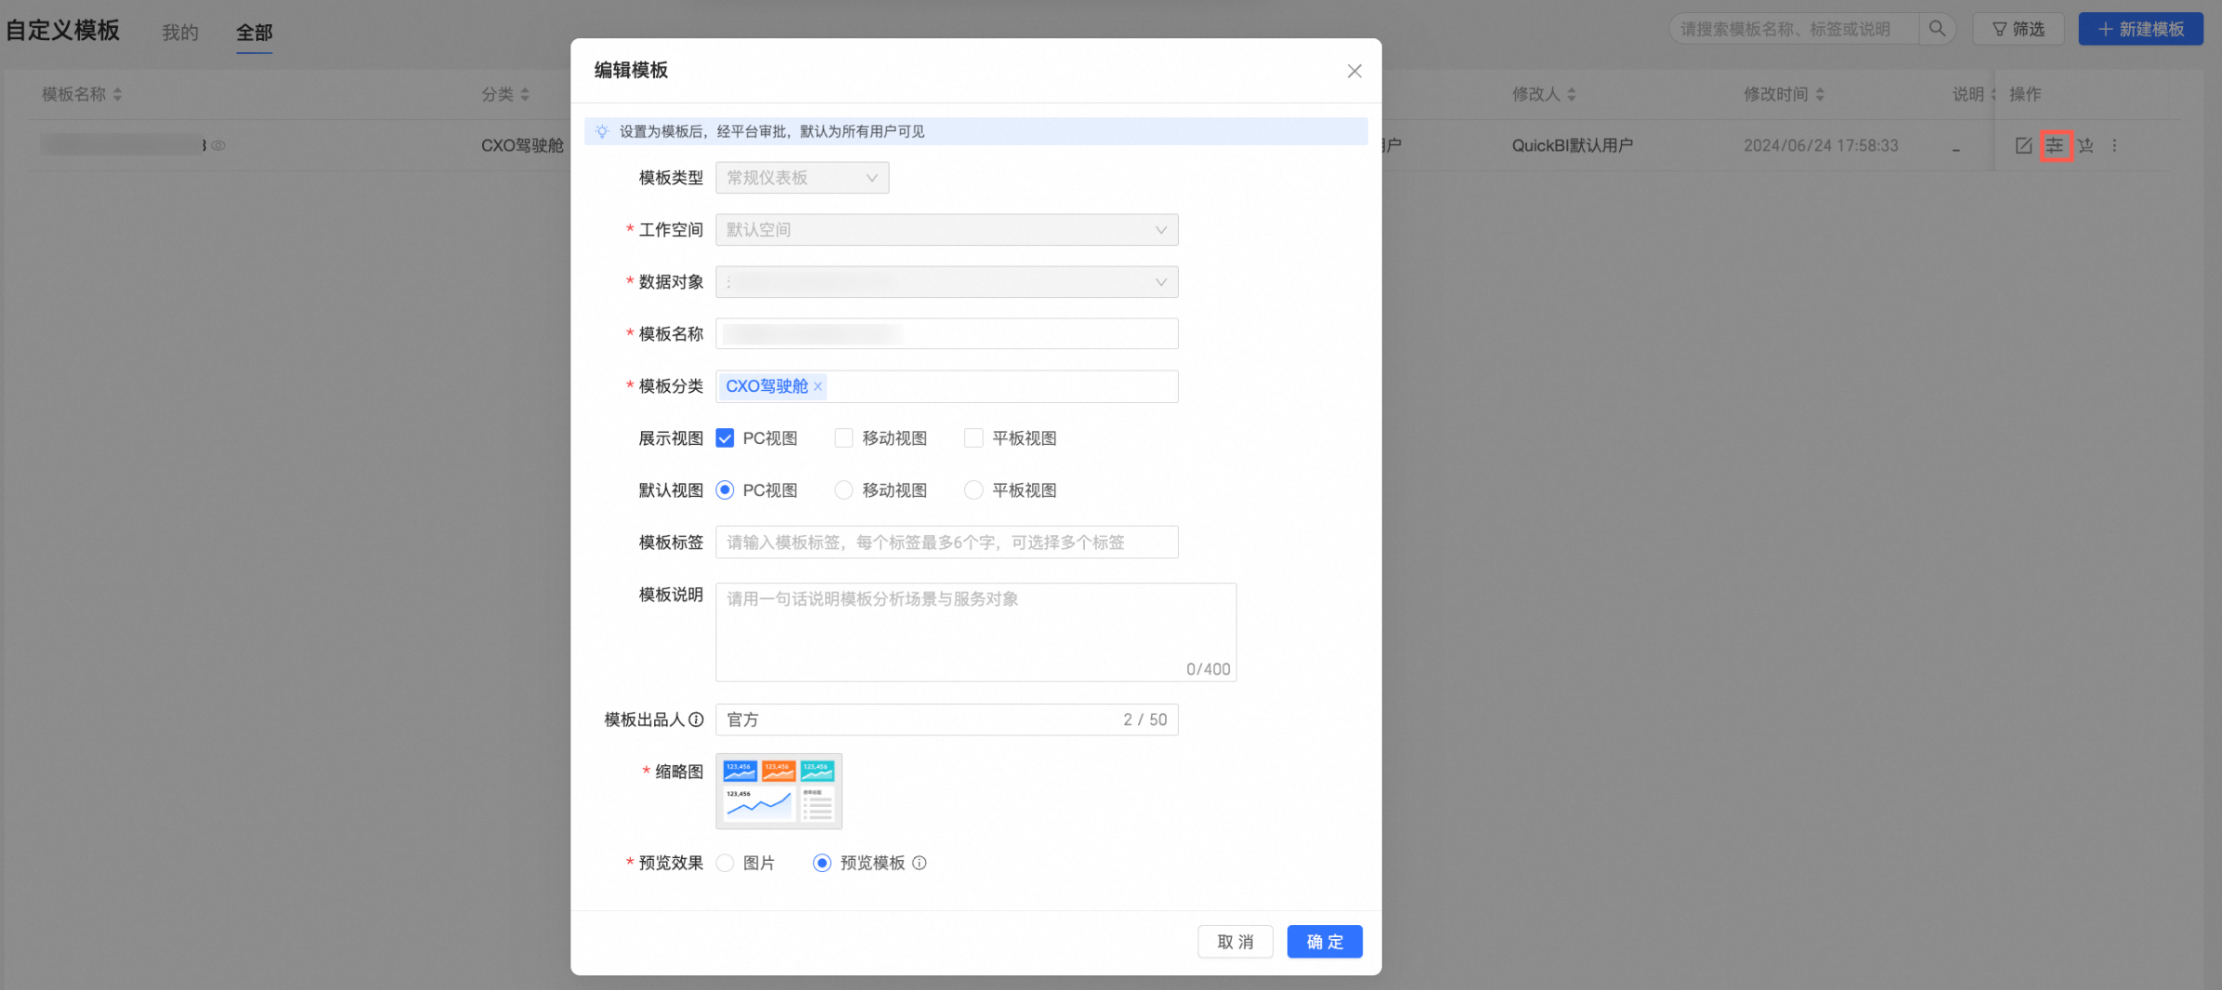Uncheck the PC视图 display checkbox
Screen dimensions: 2222x990
click(x=725, y=438)
